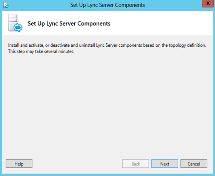The height and width of the screenshot is (176, 215).
Task: Click the window title text in title bar
Action: click(107, 5)
